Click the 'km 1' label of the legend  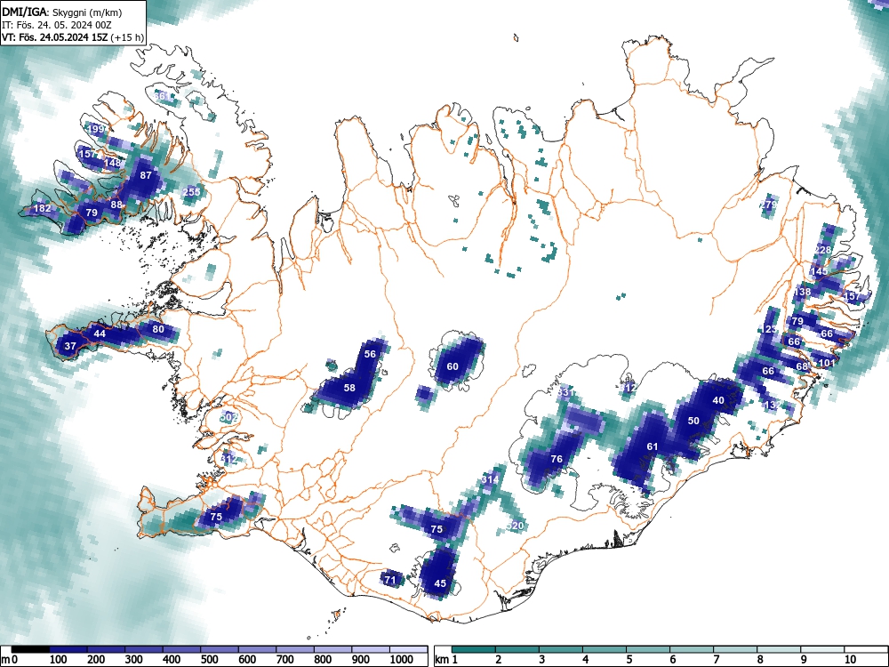point(446,659)
